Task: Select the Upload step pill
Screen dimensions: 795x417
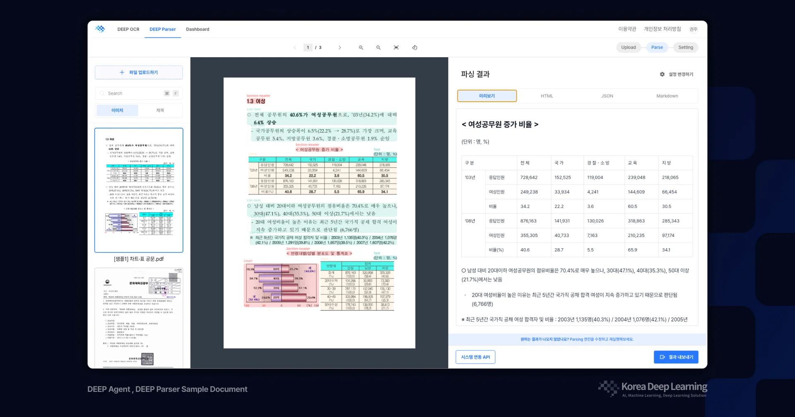Action: (x=628, y=47)
